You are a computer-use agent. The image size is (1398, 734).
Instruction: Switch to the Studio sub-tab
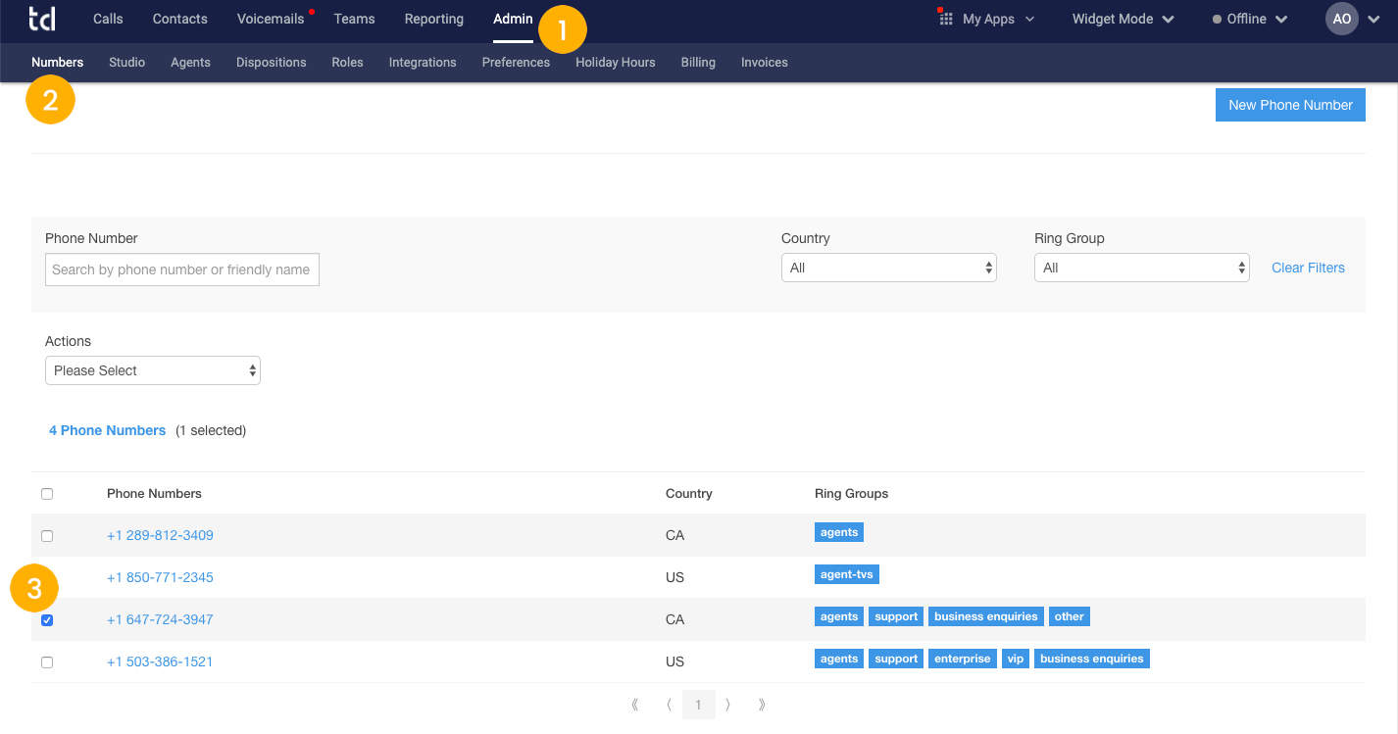point(126,62)
